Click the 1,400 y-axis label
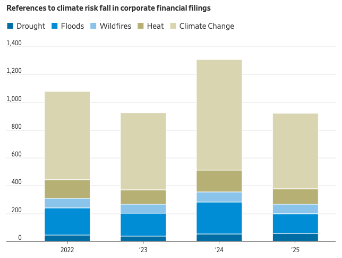The image size is (342, 258). (x=14, y=44)
